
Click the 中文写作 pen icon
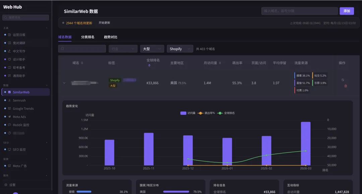coord(9,51)
